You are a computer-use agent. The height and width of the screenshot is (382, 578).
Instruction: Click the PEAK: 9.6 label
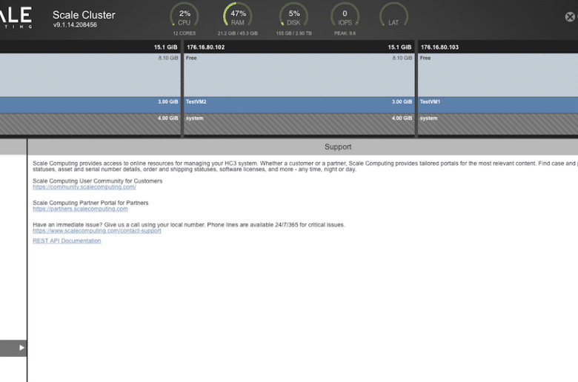345,33
